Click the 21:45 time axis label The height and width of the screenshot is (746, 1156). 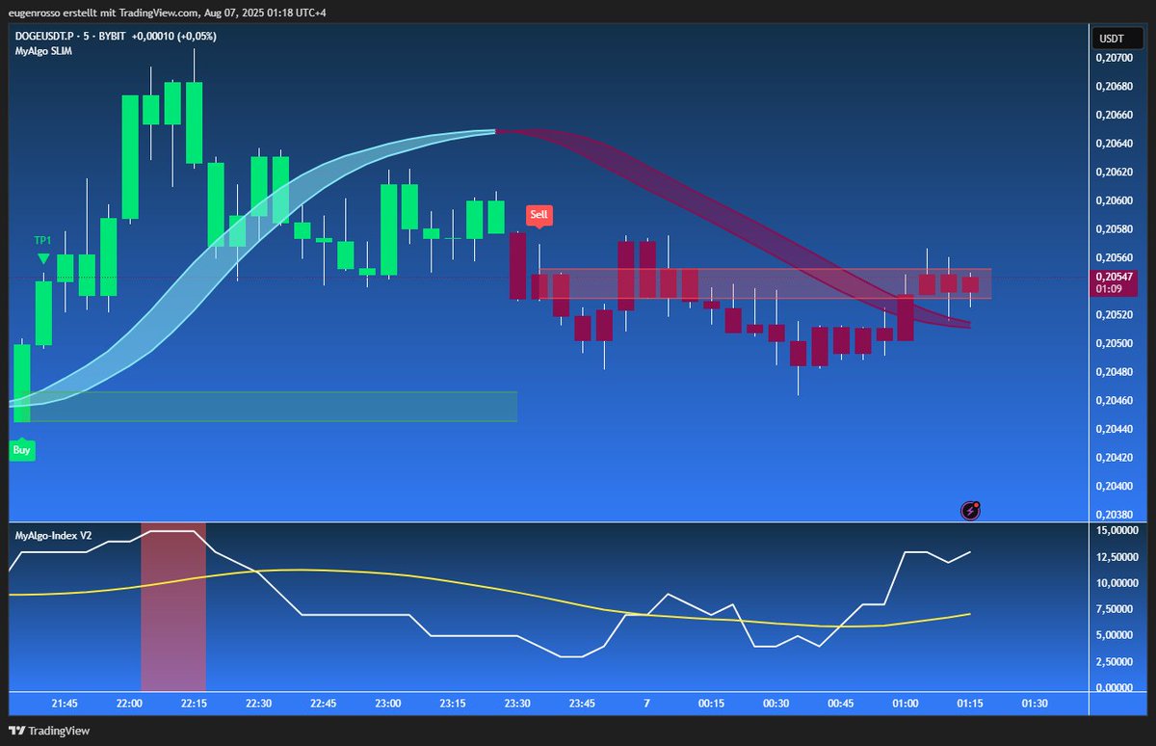pos(65,704)
